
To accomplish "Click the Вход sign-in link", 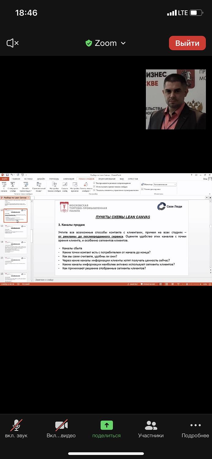I will coord(205,179).
